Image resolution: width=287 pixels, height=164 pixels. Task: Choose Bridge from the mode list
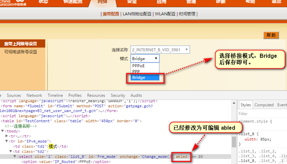(x=145, y=77)
